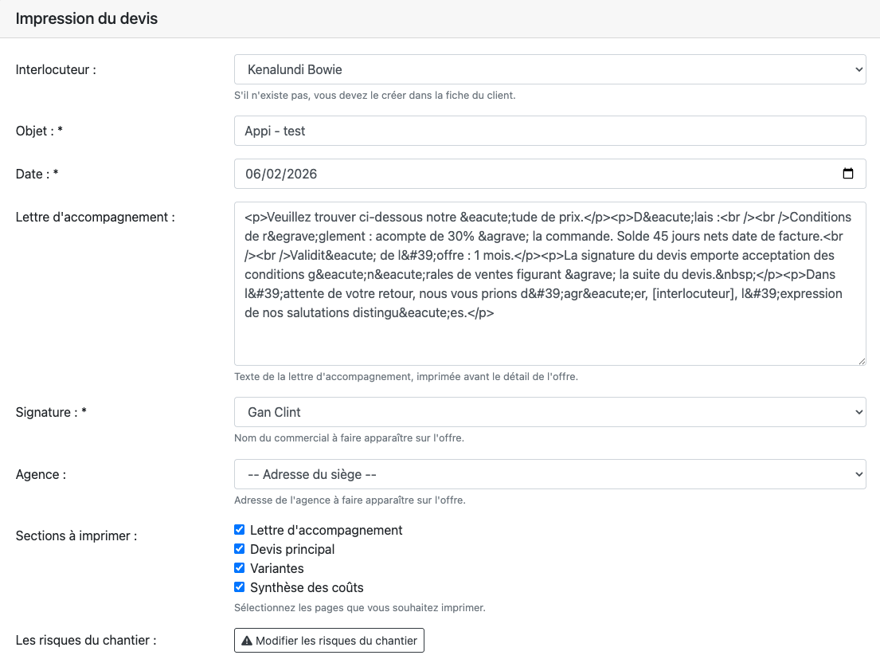Expand the Signature dropdown with Gan Clint
Viewport: 880px width, 663px height.
click(x=550, y=412)
